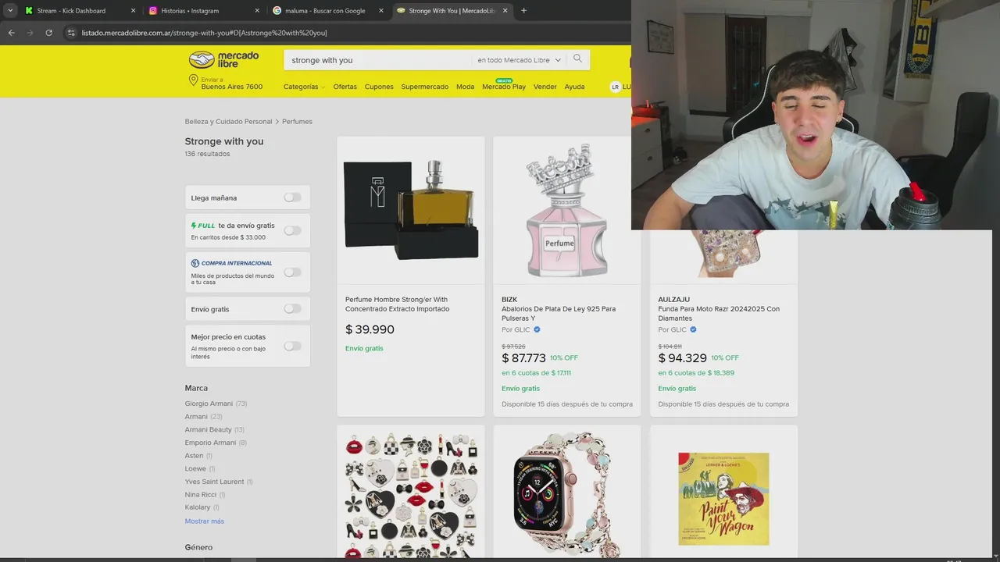
Task: Open the 'en todo Mercado Libre' dropdown
Action: coord(519,60)
